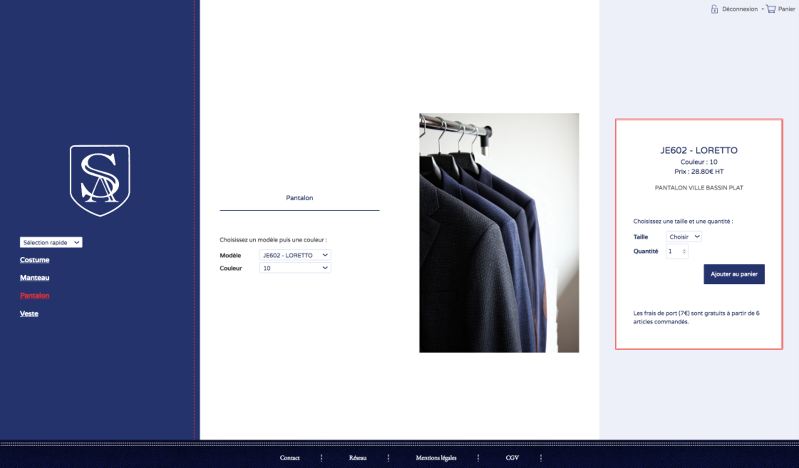Open the CGV footer link
799x468 pixels.
tap(512, 458)
